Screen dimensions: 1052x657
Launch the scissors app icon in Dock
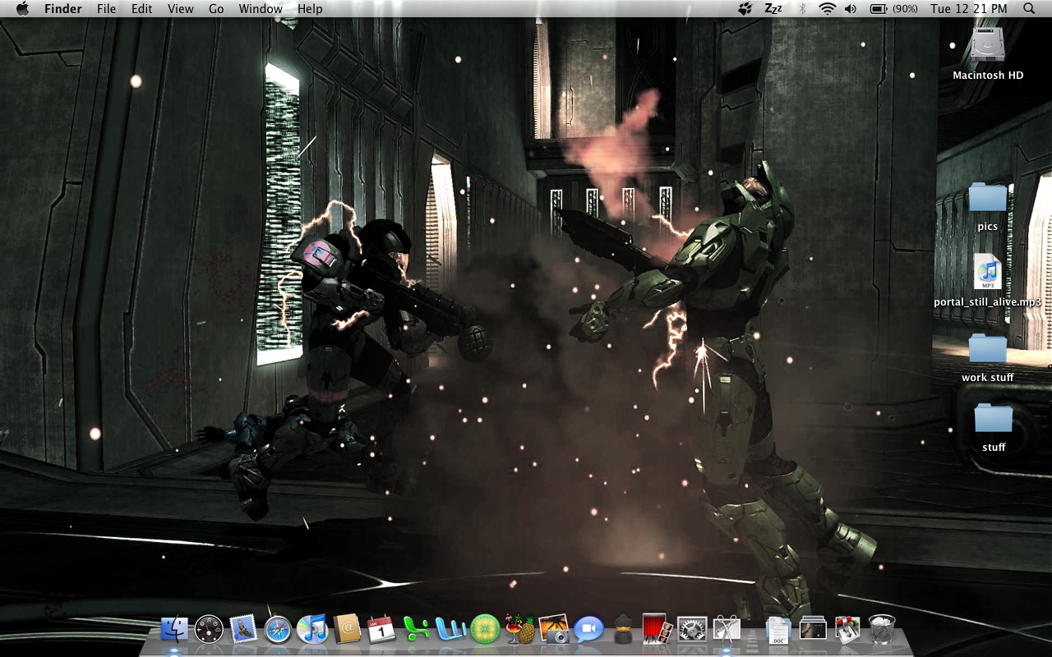727,630
